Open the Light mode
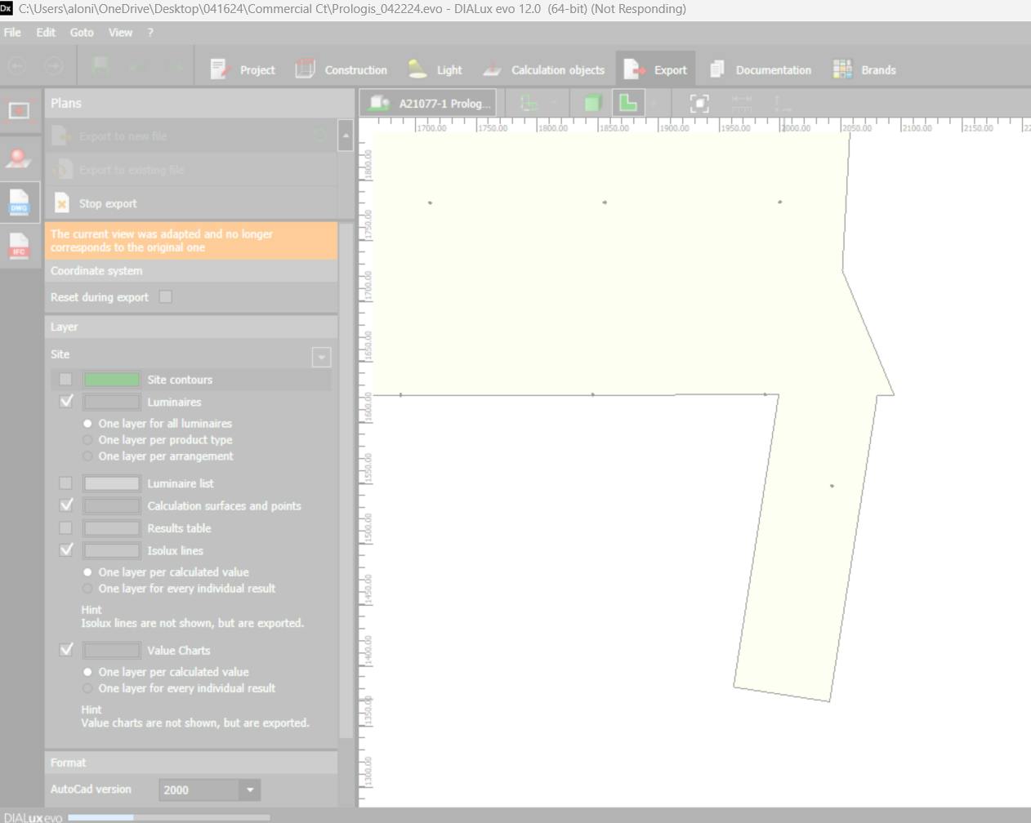The width and height of the screenshot is (1031, 823). click(417, 69)
